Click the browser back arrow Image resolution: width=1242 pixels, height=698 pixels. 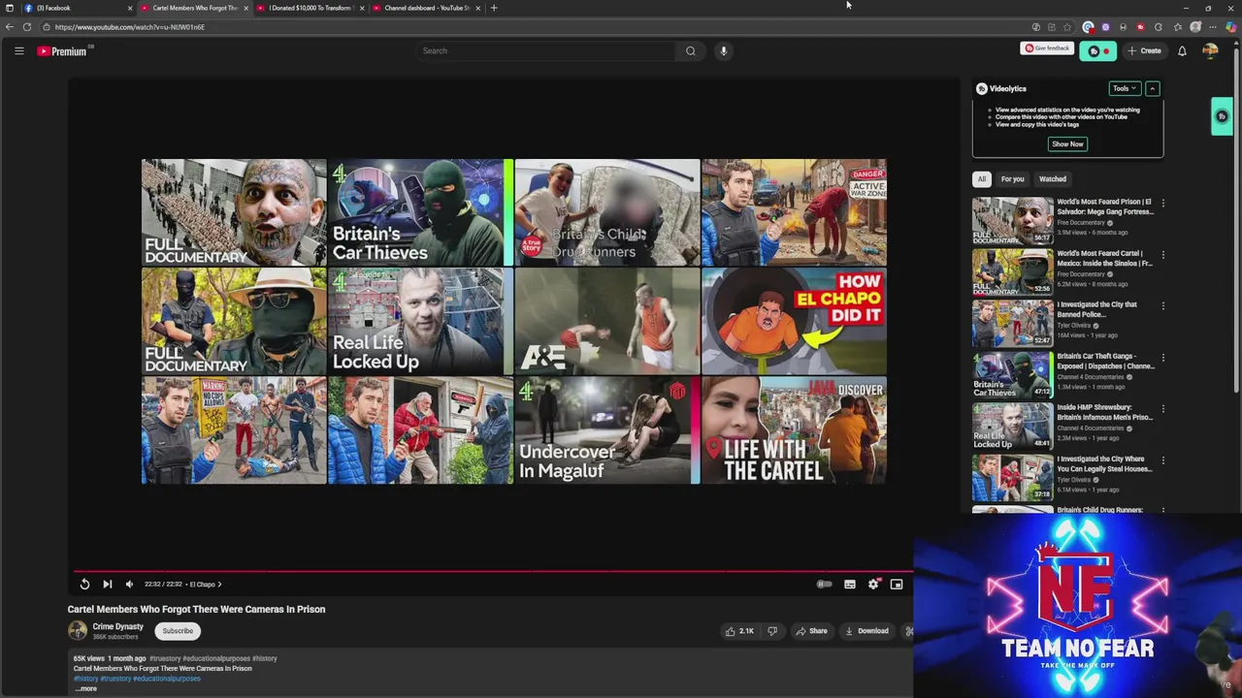pos(10,27)
